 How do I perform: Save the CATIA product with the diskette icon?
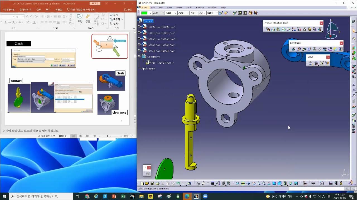point(152,183)
